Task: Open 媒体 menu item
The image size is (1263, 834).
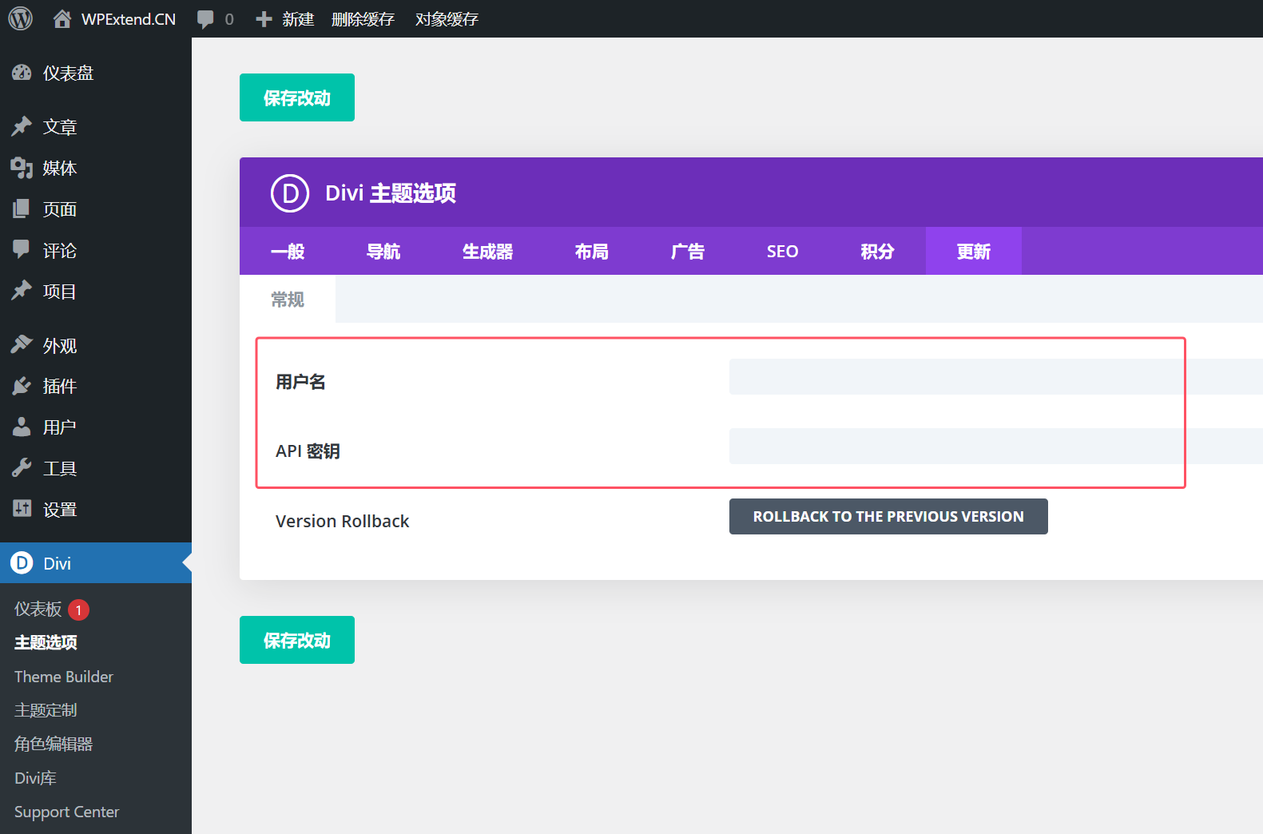Action: click(x=60, y=168)
